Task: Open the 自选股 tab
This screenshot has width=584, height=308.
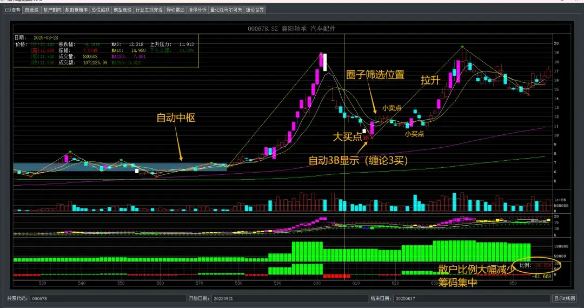Action: 31,10
